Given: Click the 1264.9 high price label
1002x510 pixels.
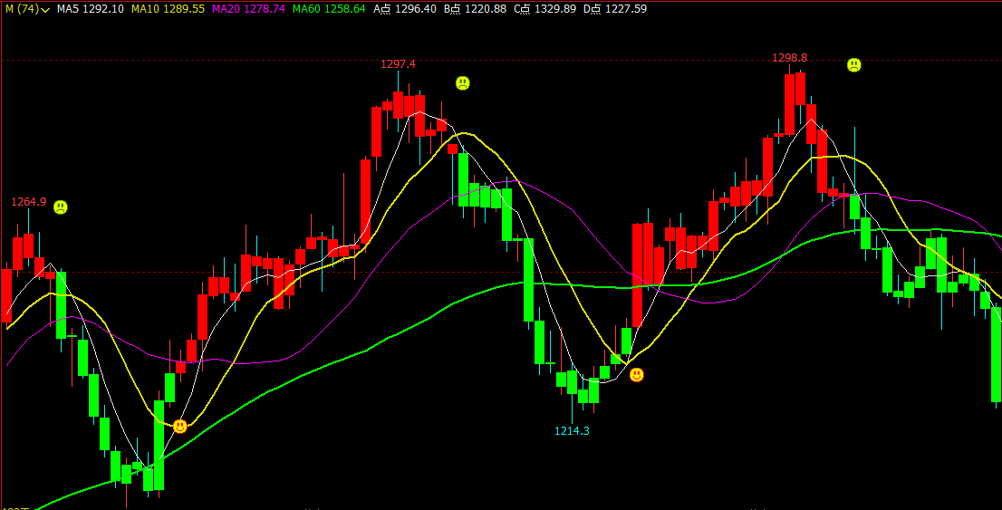Looking at the screenshot, I should click(x=29, y=202).
